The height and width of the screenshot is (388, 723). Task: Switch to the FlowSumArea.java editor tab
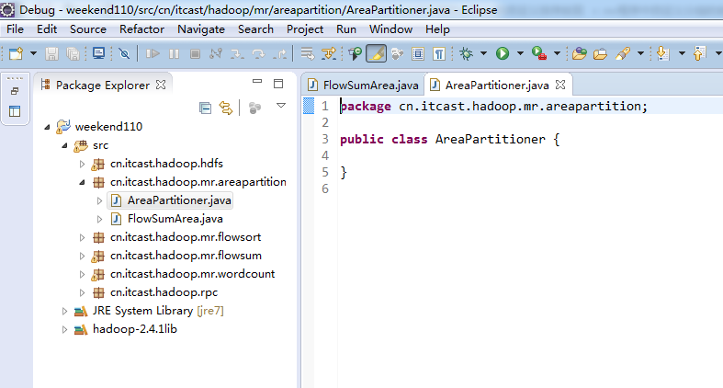click(364, 86)
